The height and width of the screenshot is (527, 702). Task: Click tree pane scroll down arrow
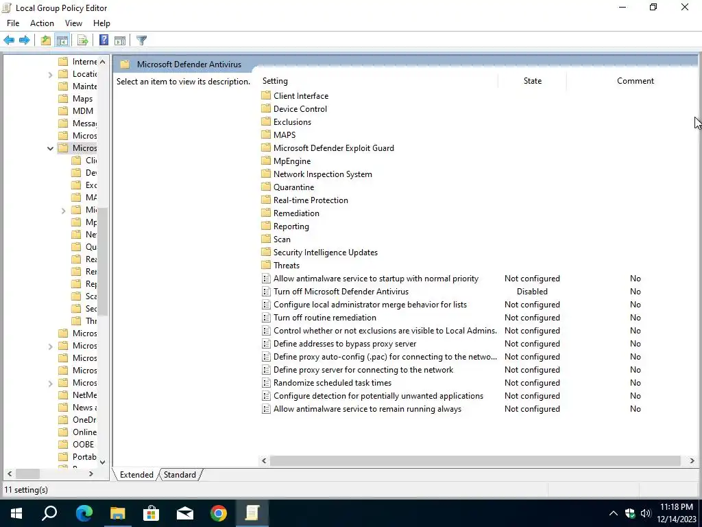103,462
